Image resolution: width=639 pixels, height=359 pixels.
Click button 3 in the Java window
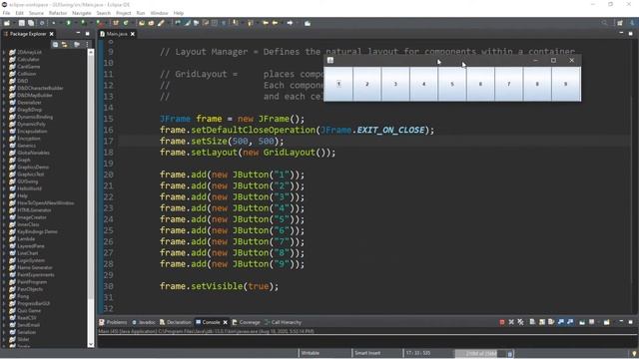coord(395,84)
